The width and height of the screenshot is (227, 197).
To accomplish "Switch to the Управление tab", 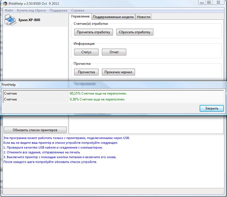I will 80,16.
